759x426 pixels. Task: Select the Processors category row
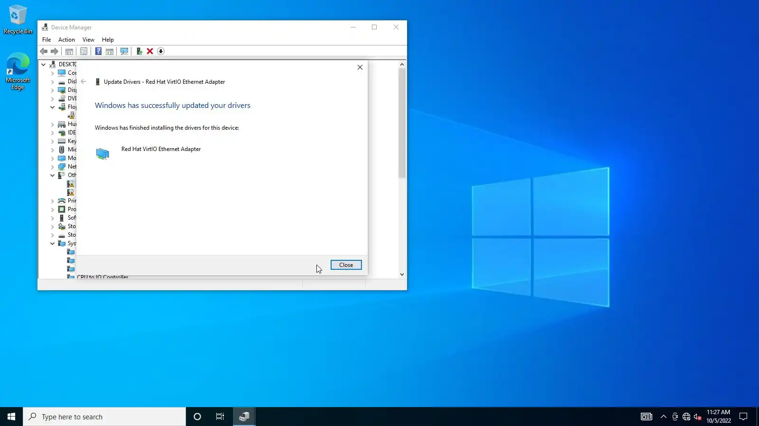(67, 209)
